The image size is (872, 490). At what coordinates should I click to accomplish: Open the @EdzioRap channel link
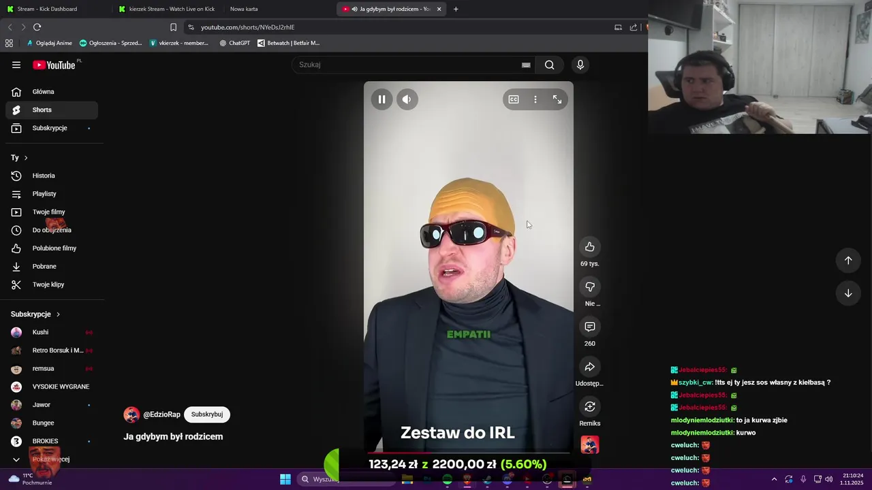pyautogui.click(x=161, y=414)
